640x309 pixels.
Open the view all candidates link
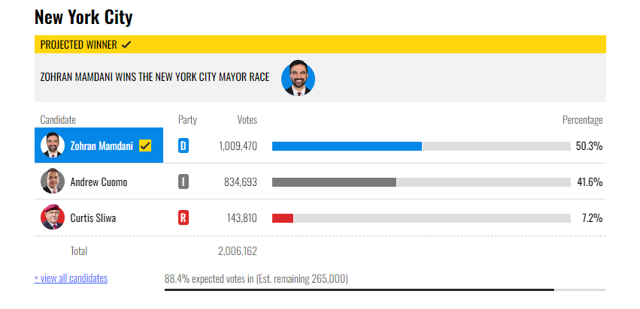pos(71,278)
